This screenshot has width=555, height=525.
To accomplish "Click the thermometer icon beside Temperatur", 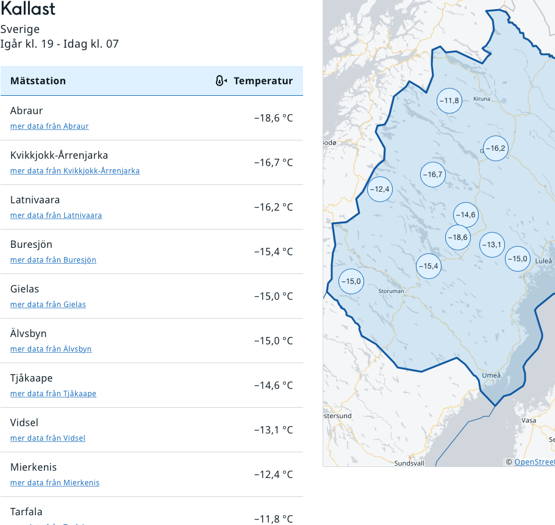I will click(x=221, y=81).
